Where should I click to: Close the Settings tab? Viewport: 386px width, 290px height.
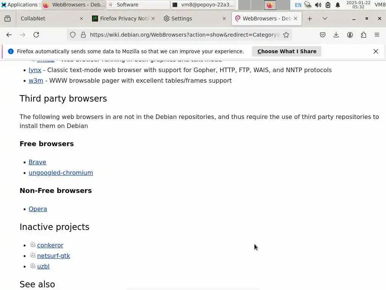(x=224, y=19)
